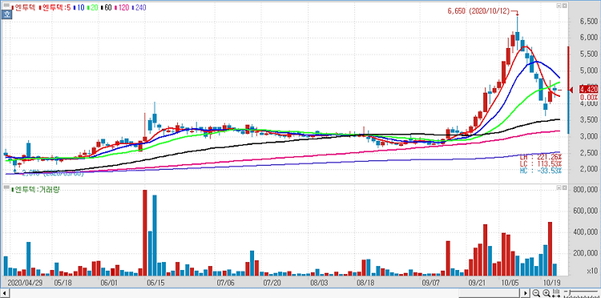Close the volume chart pane
The image size is (601, 298).
564,187
